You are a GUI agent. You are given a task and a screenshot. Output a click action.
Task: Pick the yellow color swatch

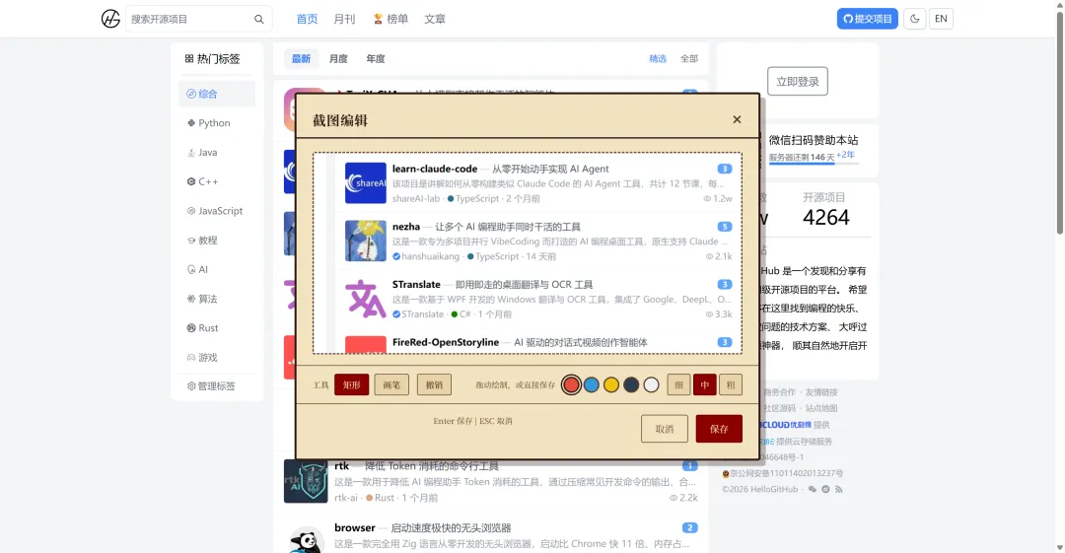[x=611, y=385]
